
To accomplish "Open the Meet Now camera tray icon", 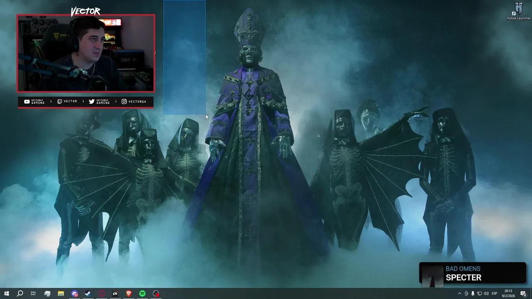I will tap(466, 294).
